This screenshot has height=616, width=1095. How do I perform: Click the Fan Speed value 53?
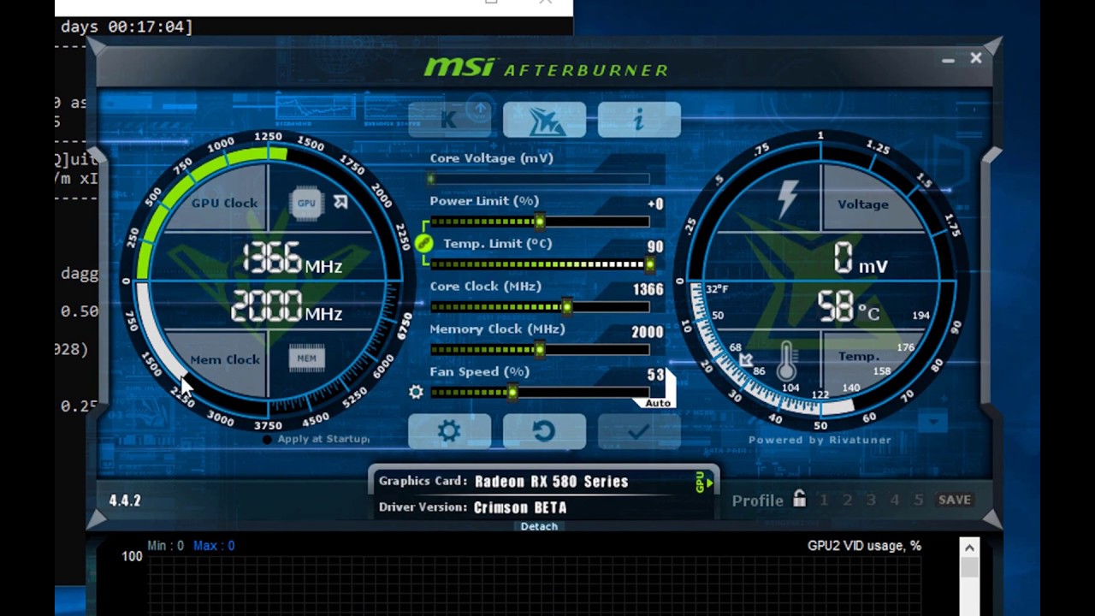(655, 375)
